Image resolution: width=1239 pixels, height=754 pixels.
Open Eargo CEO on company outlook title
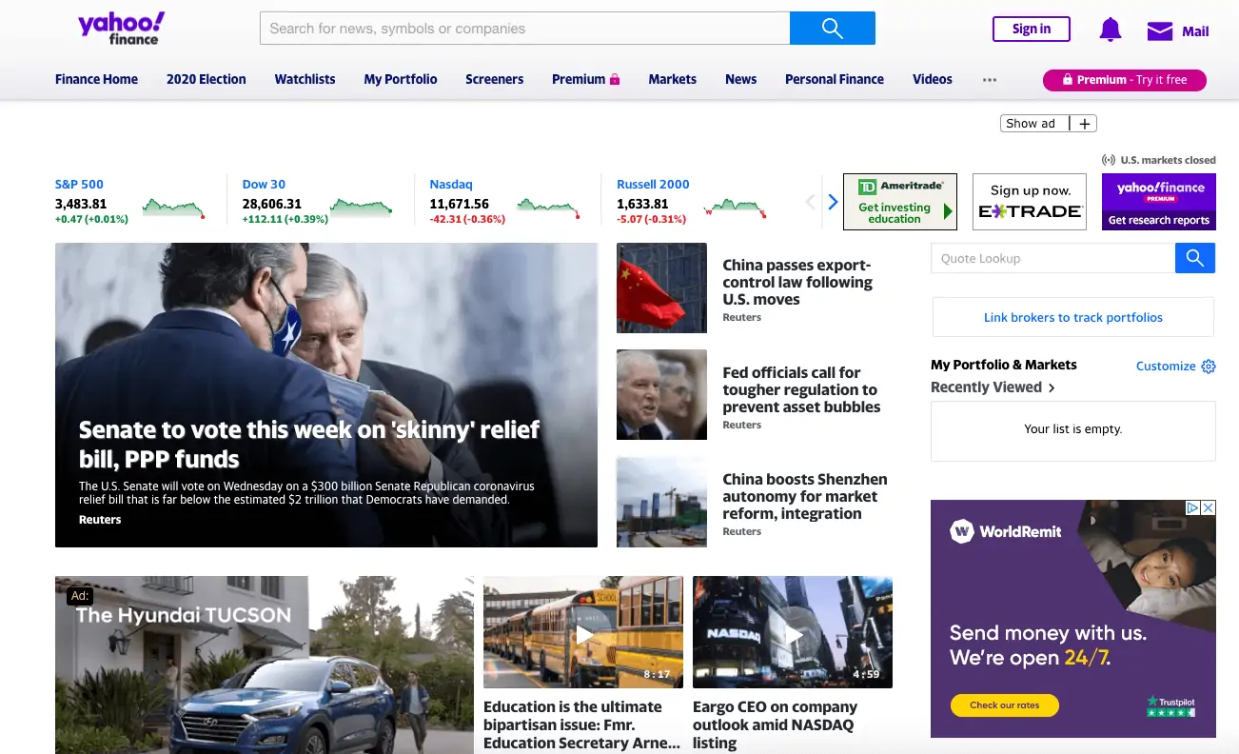pyautogui.click(x=775, y=724)
